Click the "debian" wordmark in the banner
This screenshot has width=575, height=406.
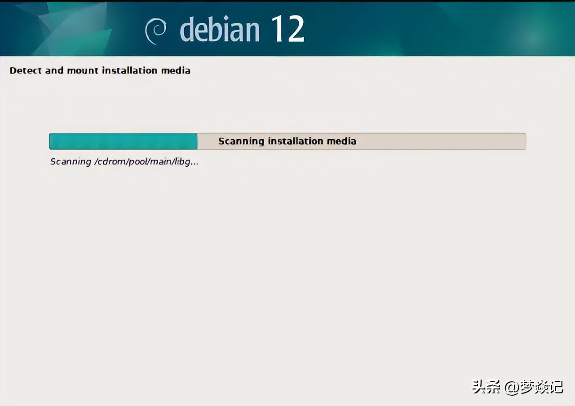220,30
